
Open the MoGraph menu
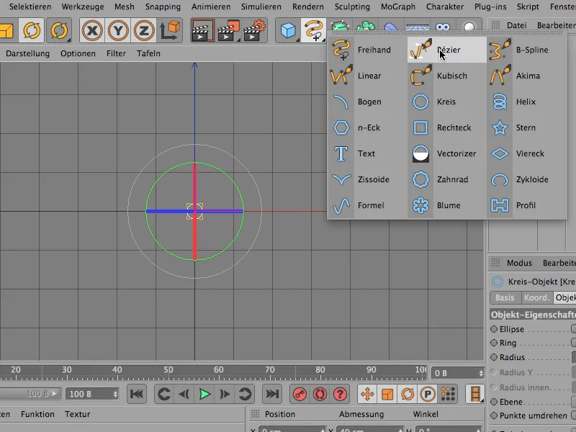[398, 6]
